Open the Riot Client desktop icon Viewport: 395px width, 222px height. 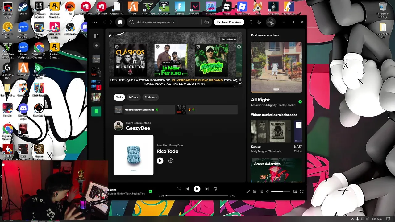click(101, 8)
